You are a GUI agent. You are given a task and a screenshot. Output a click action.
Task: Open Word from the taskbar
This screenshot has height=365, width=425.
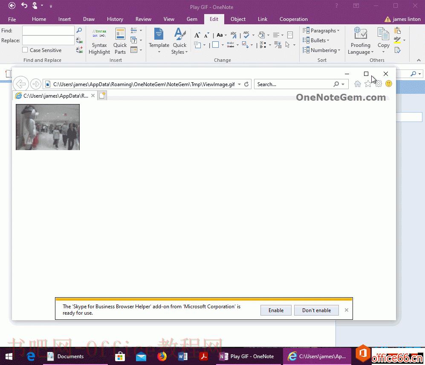[x=183, y=356]
